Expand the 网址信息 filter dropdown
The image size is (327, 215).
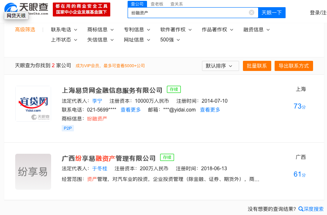137,40
